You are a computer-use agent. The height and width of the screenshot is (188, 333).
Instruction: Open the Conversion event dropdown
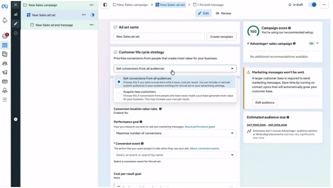tap(175, 155)
